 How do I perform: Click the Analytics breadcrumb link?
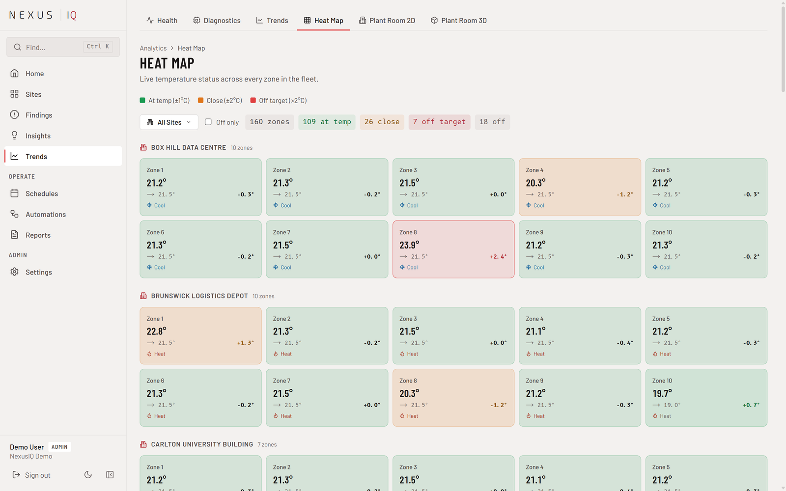[x=153, y=48]
